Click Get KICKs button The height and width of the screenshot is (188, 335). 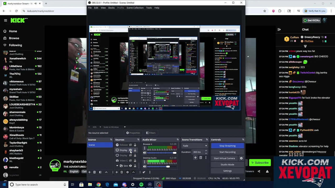coord(311,20)
